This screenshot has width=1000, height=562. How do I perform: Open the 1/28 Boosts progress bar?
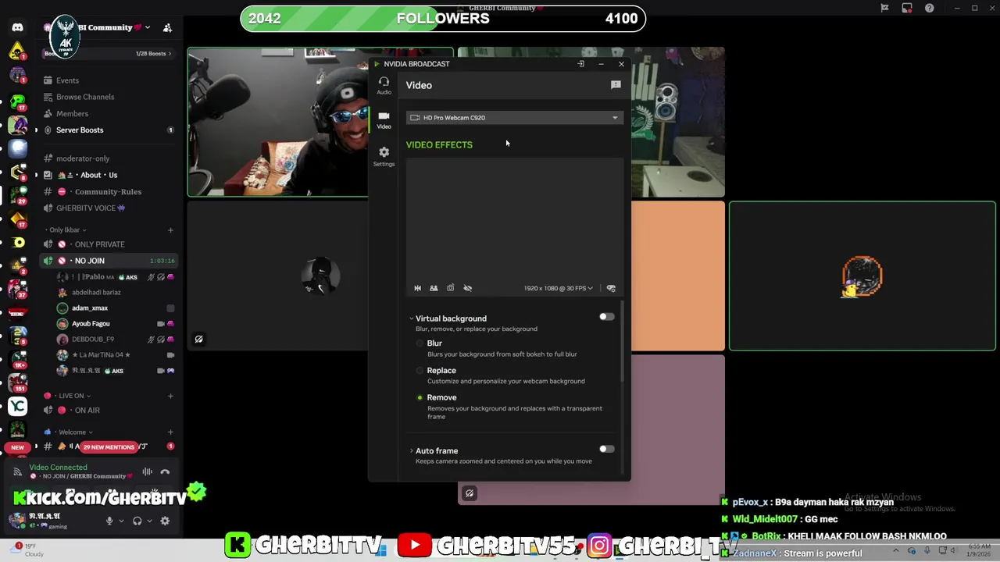109,53
